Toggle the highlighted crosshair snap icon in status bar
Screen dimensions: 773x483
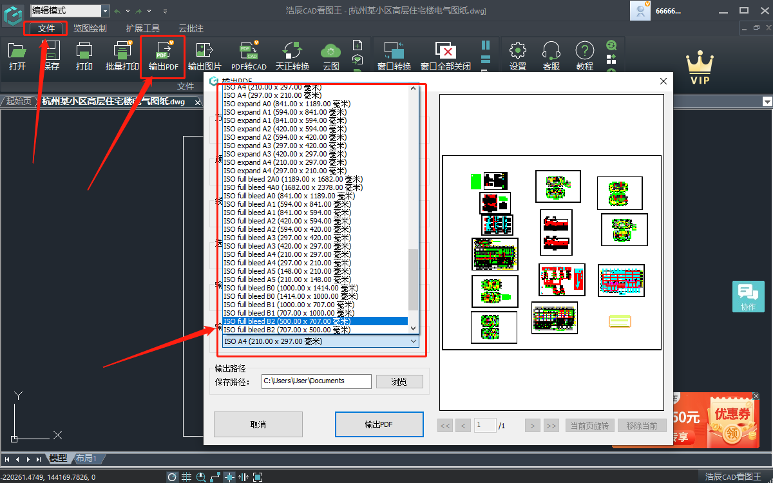point(229,477)
